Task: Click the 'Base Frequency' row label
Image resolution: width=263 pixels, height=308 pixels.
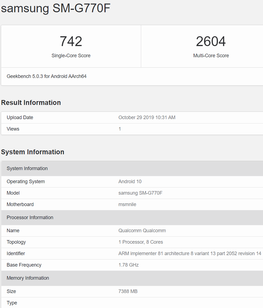Action: tap(24, 265)
